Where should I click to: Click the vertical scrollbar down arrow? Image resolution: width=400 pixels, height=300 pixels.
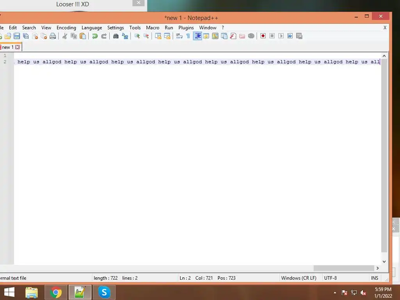384,261
